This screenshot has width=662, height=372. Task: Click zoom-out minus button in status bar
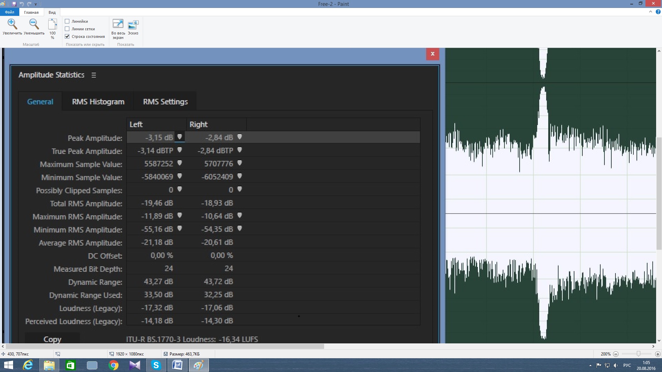pos(616,354)
